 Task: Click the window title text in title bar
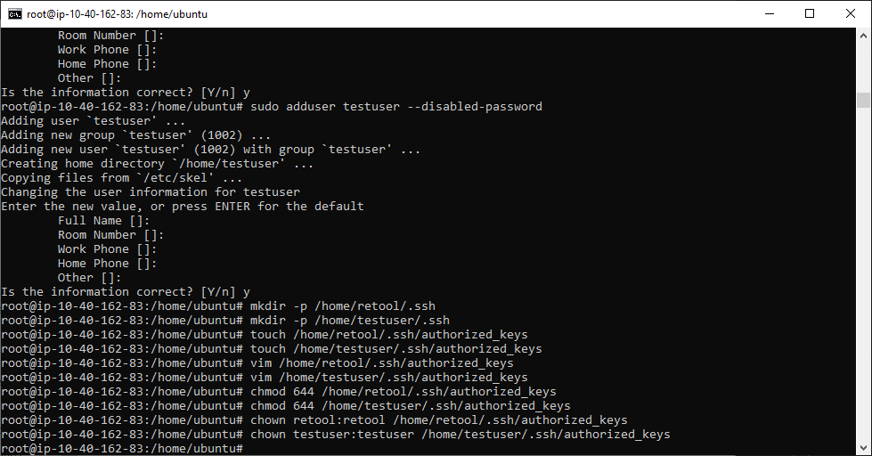pyautogui.click(x=117, y=14)
